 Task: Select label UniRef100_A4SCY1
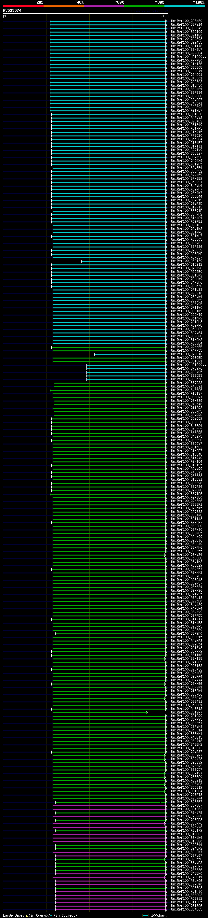(x=187, y=386)
